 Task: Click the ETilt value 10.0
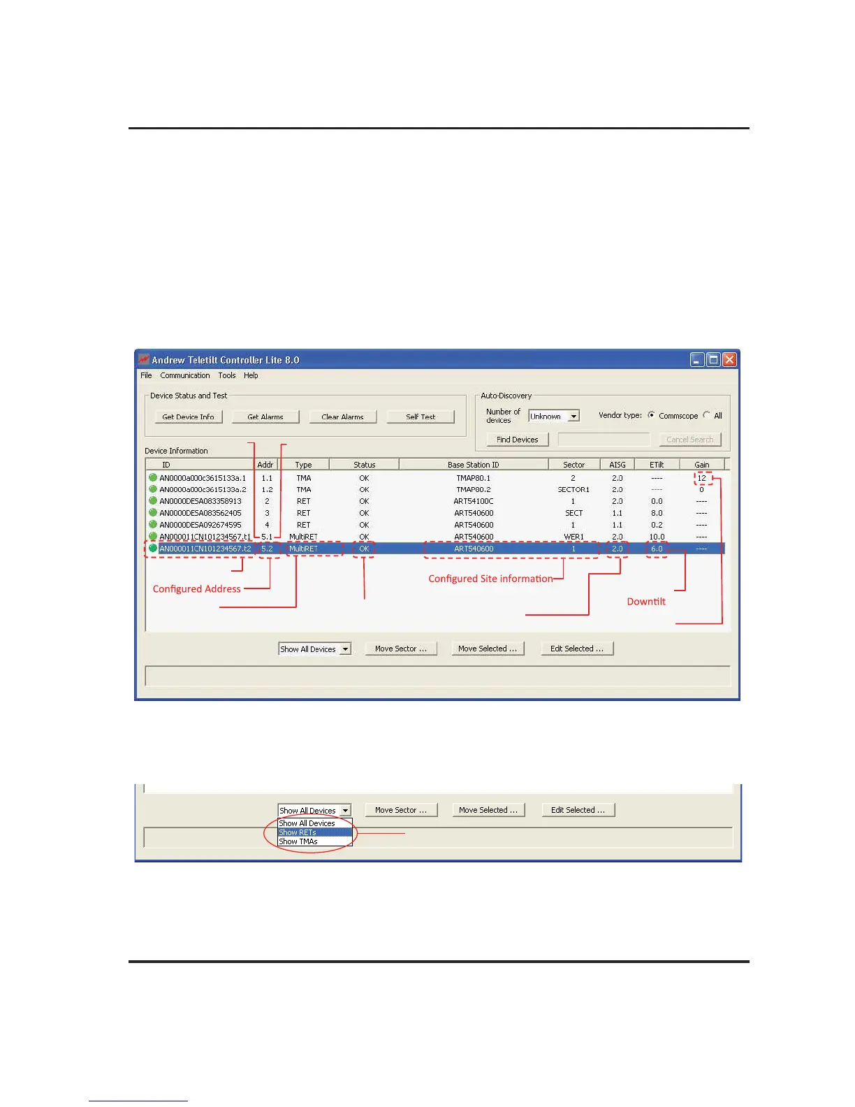657,537
